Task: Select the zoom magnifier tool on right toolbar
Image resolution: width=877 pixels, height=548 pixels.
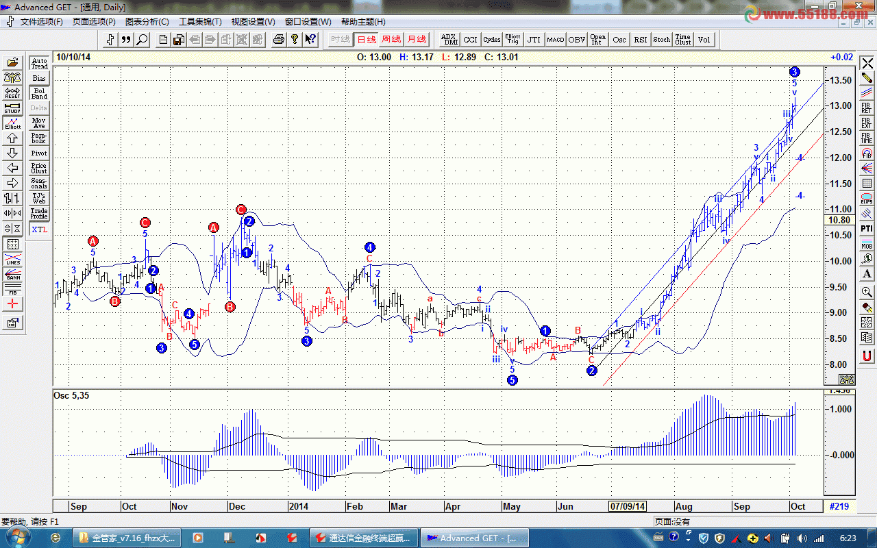Action: coord(867,292)
